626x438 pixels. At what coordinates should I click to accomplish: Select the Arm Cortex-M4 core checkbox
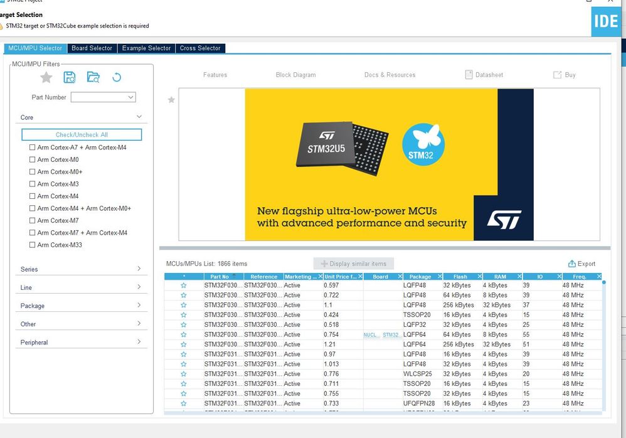(x=33, y=196)
